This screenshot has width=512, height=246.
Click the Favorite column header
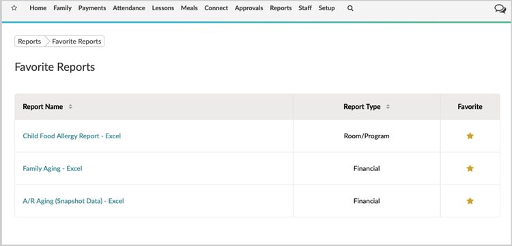pos(470,107)
